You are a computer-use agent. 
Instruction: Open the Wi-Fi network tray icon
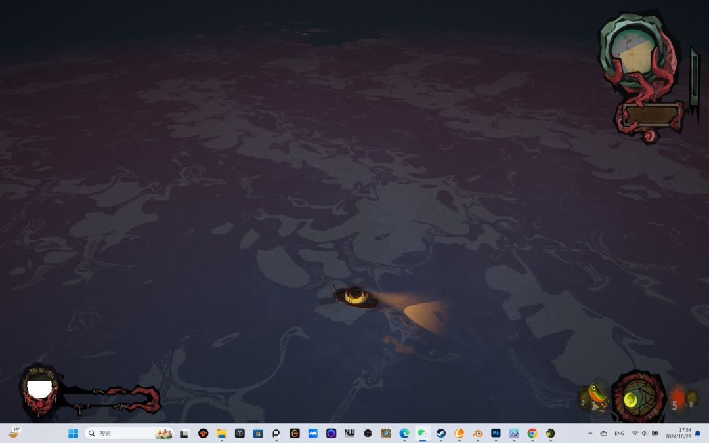[x=635, y=434]
